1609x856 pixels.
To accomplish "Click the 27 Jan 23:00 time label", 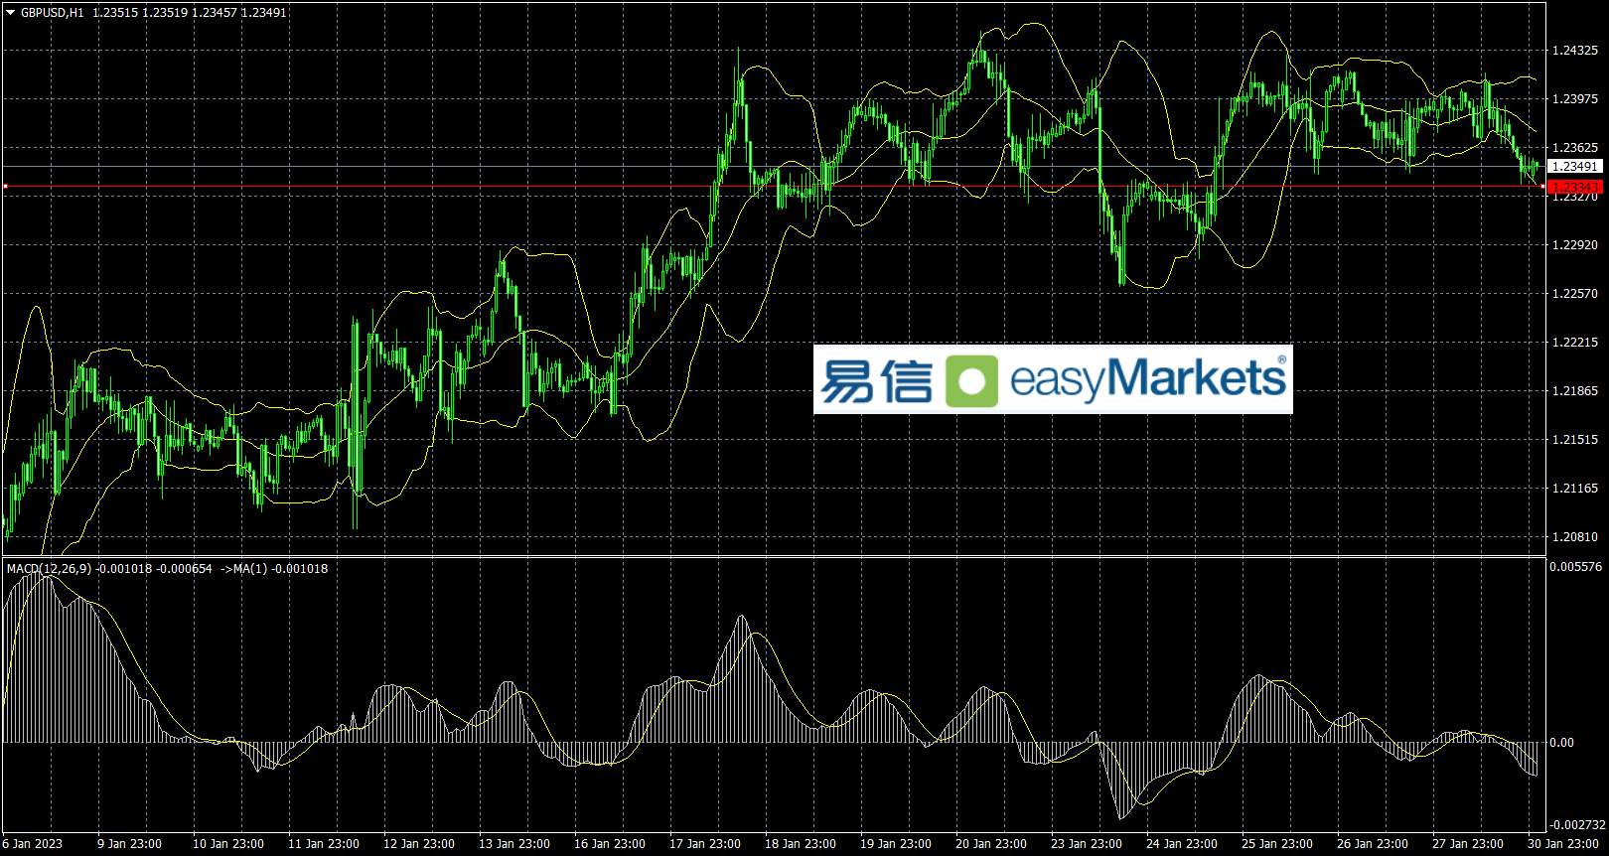I will pos(1468,844).
